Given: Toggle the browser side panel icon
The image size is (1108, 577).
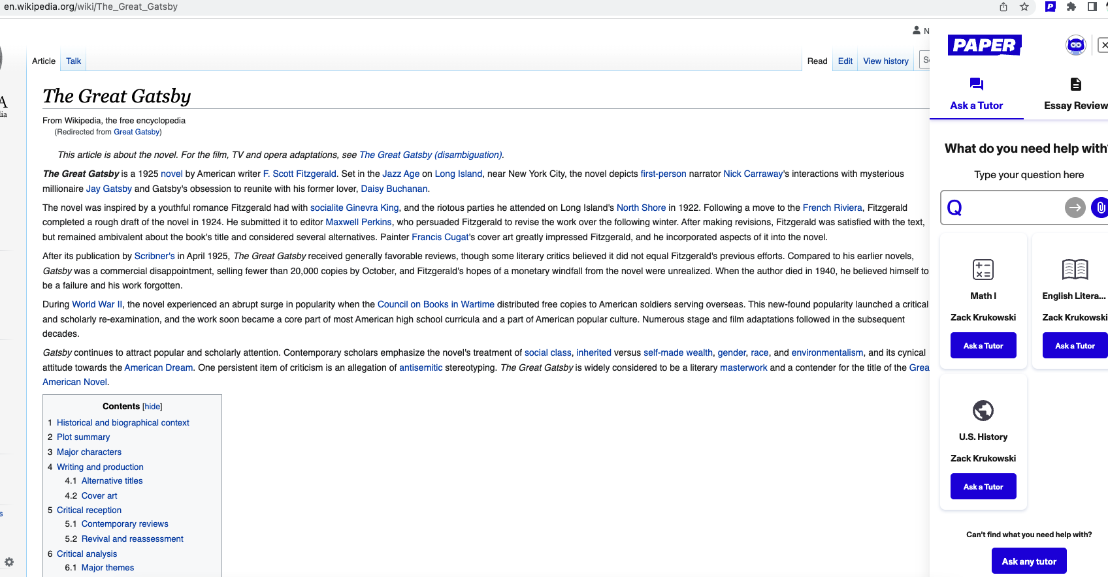Looking at the screenshot, I should coord(1092,7).
